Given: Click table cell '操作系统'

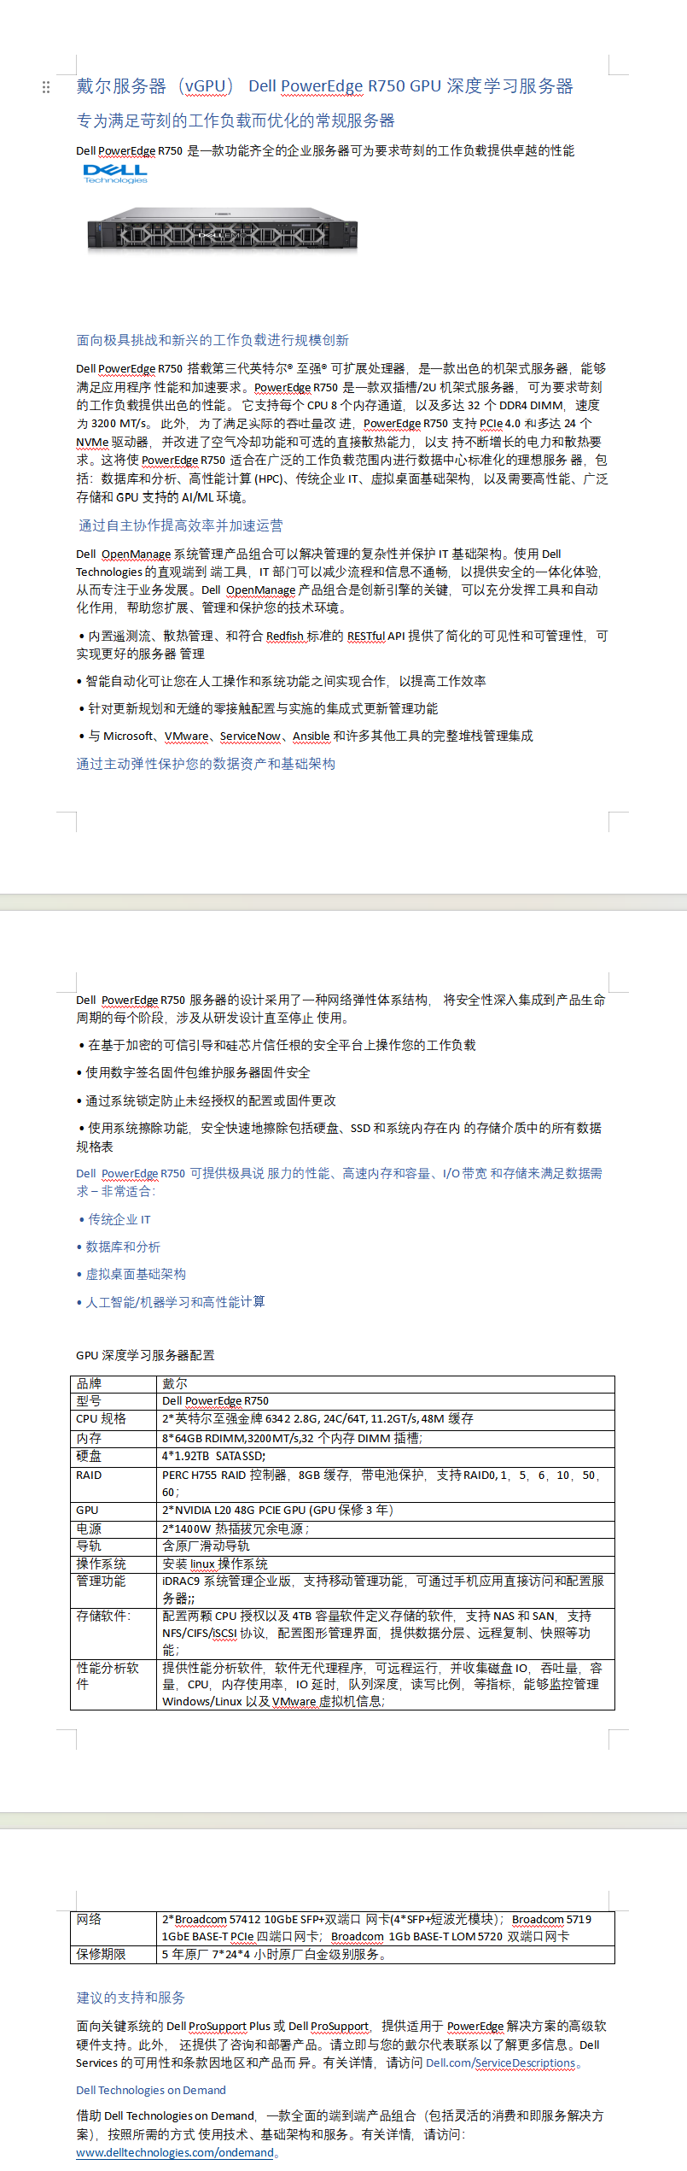Looking at the screenshot, I should (114, 1564).
